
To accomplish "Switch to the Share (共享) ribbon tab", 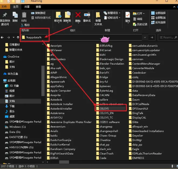I will pyautogui.click(x=27, y=7).
